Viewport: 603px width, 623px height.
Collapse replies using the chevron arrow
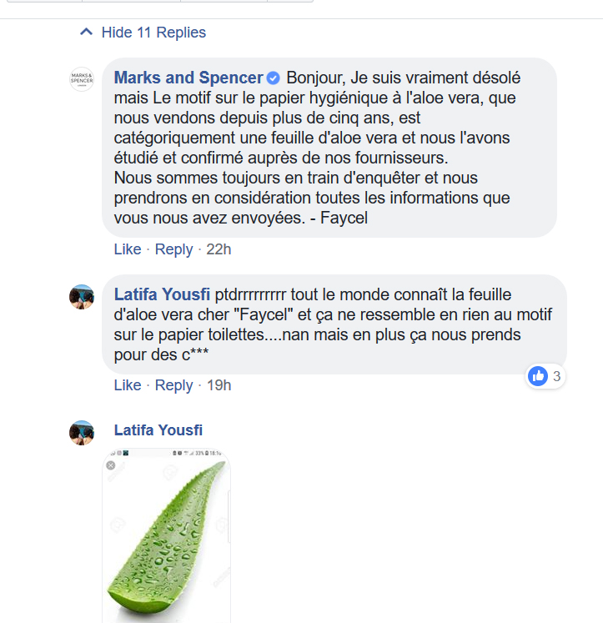86,32
